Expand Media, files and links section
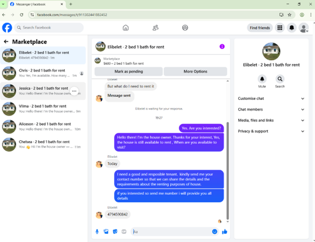Screen dimensions: 315x242 coord(271,120)
